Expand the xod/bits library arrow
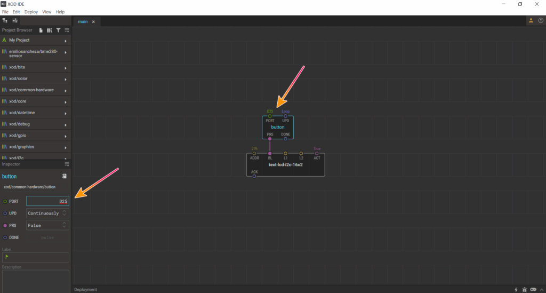This screenshot has width=546, height=293. 66,68
